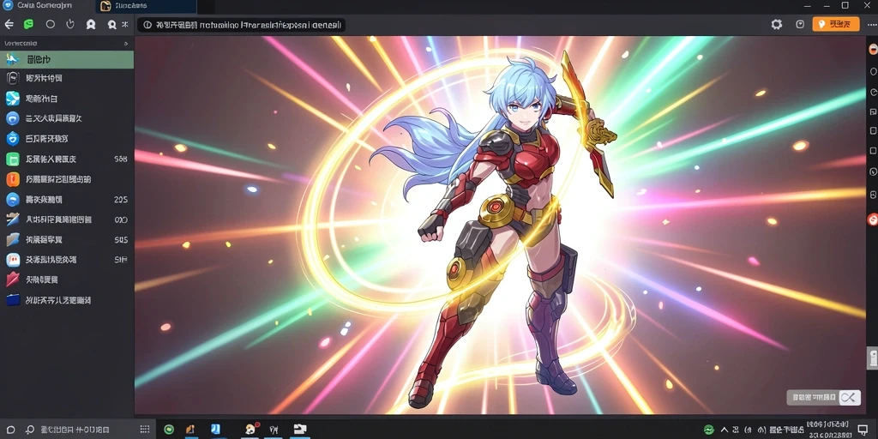Switch to the second tab with folder icon
This screenshot has width=878, height=439.
tap(146, 6)
